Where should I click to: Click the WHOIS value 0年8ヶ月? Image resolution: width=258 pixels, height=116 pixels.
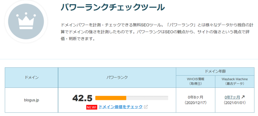196,97
